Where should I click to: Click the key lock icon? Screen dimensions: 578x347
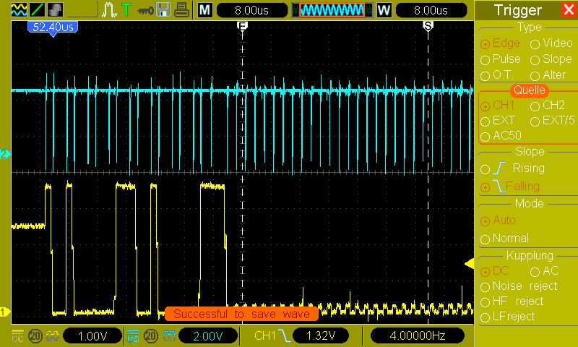coord(145,11)
